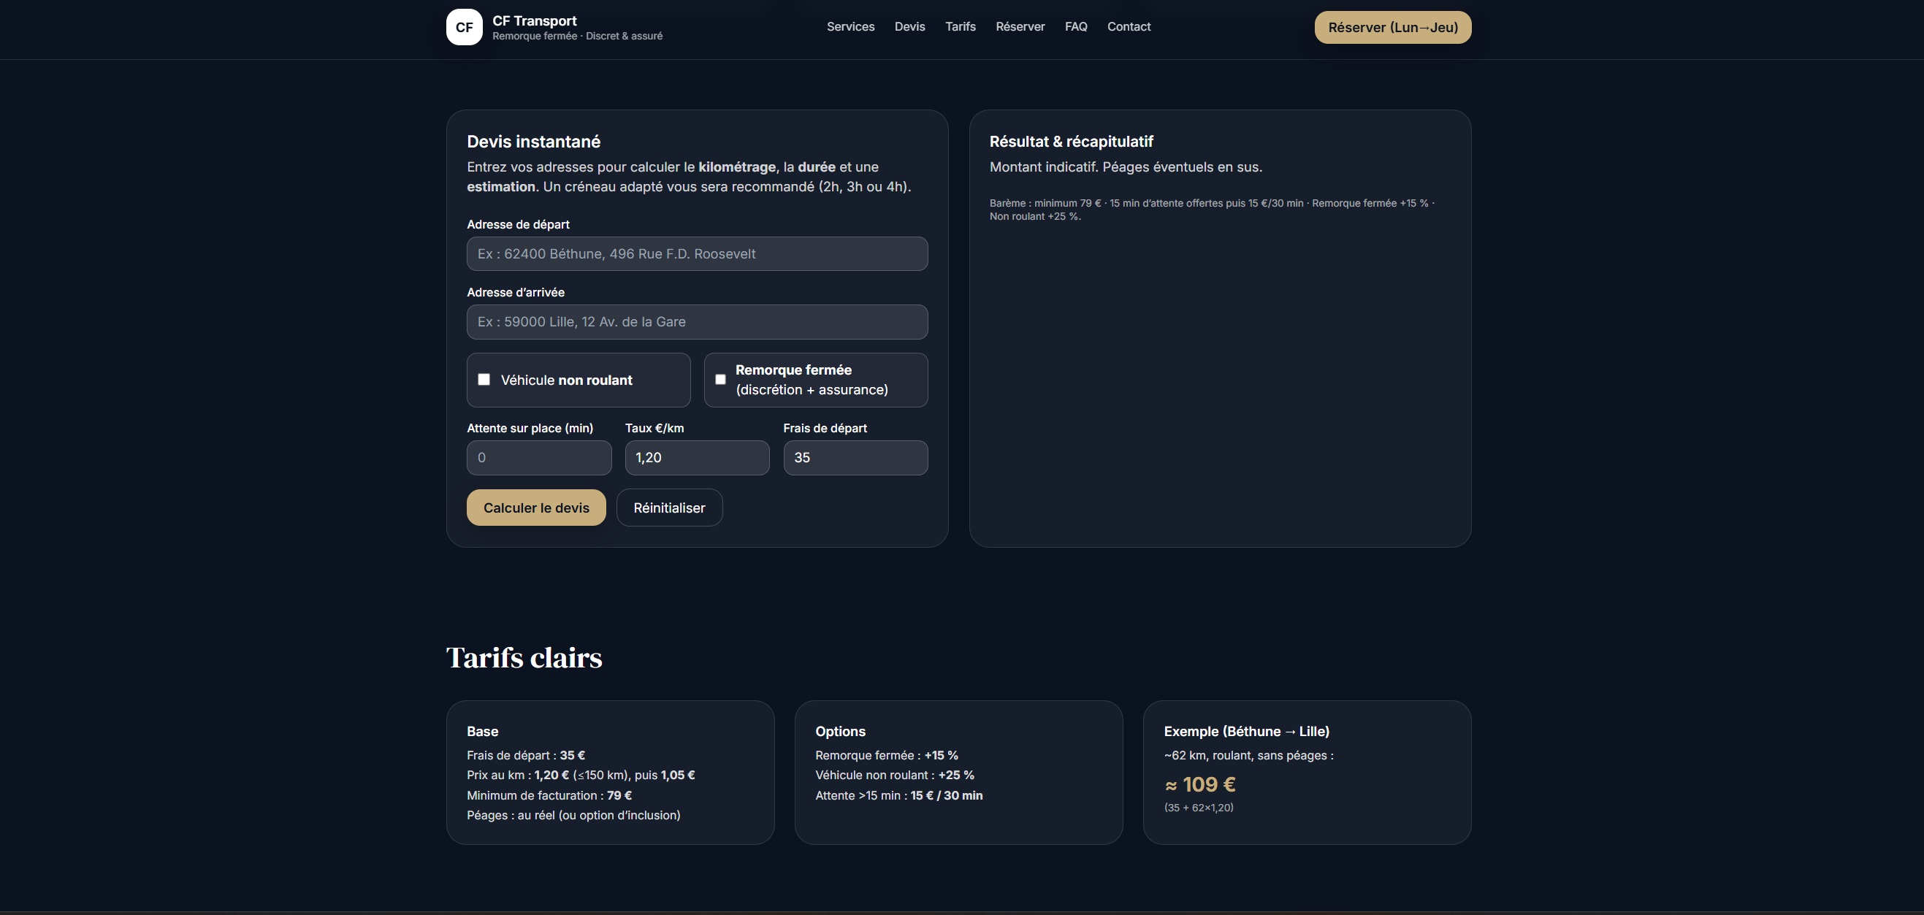
Task: Open the FAQ navigation link
Action: click(1075, 27)
